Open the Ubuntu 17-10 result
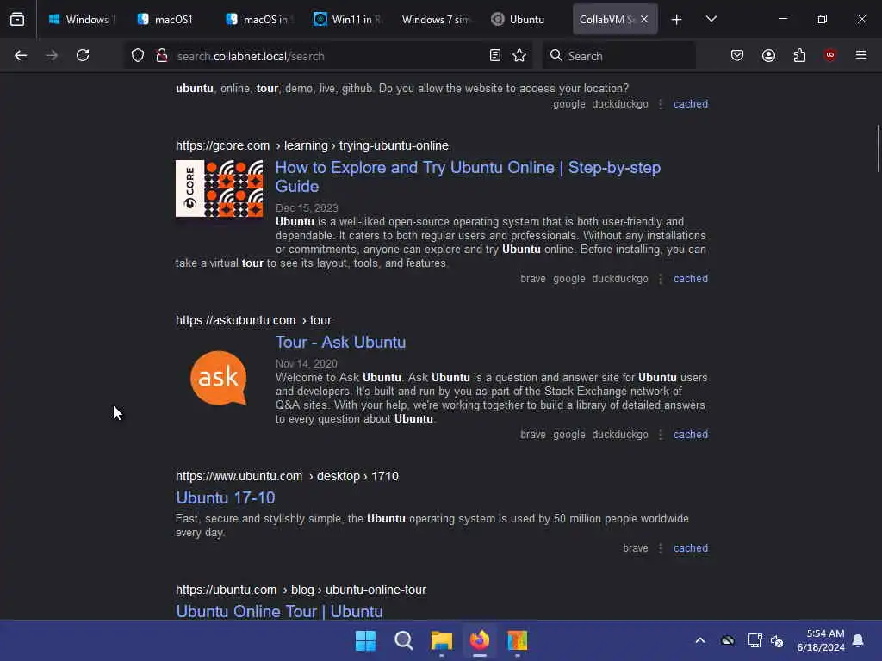The height and width of the screenshot is (661, 882). 225,497
